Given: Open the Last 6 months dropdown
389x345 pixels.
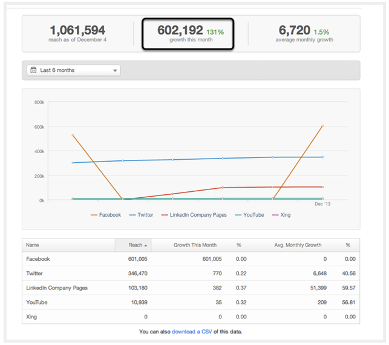Looking at the screenshot, I should [x=73, y=70].
